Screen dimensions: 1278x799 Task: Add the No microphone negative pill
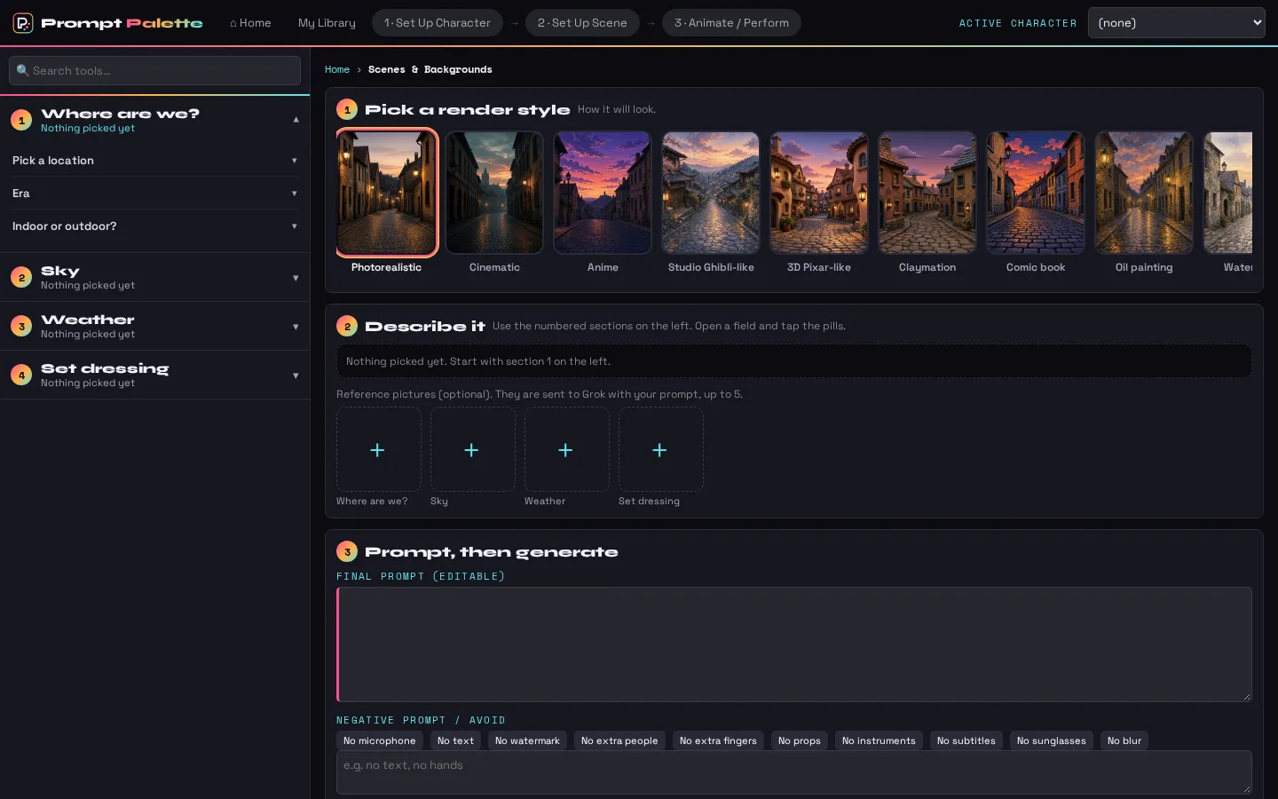(380, 740)
